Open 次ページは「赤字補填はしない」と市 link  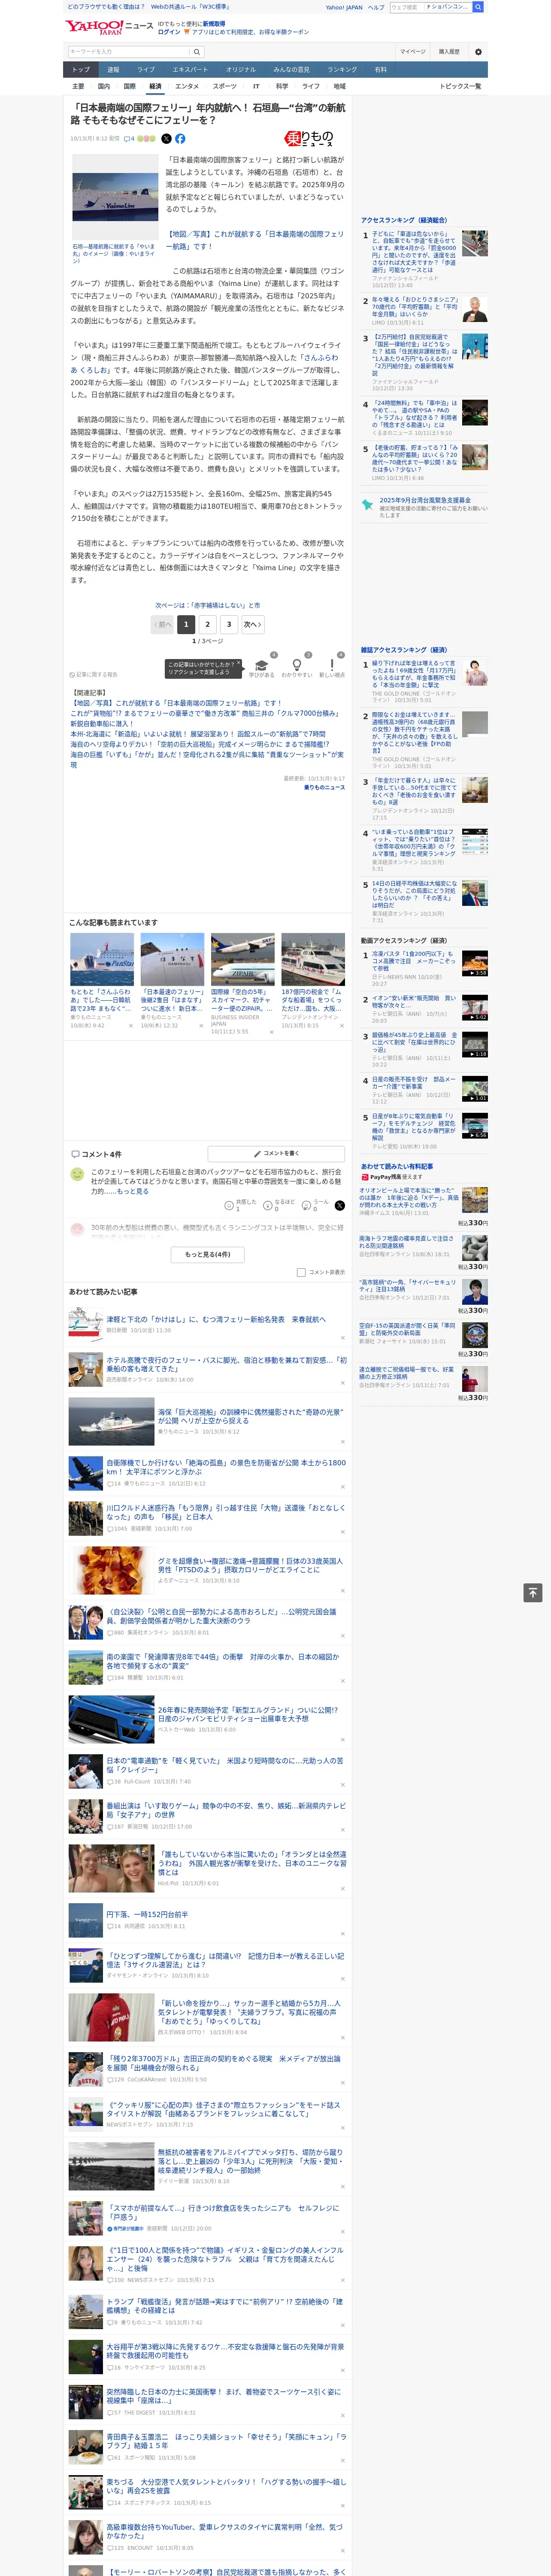(x=207, y=605)
